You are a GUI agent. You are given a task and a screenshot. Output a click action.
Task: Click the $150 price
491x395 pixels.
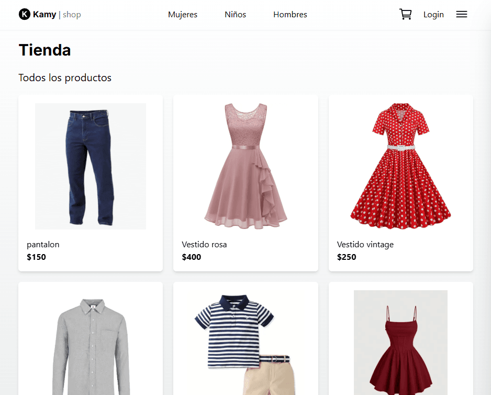pyautogui.click(x=36, y=257)
